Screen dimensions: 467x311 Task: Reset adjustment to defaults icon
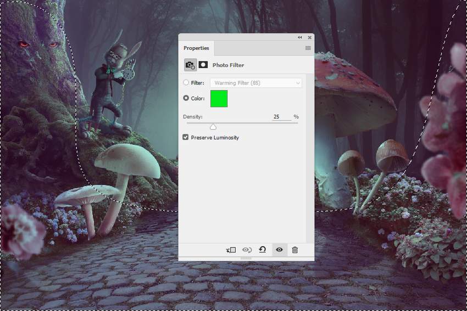[263, 250]
